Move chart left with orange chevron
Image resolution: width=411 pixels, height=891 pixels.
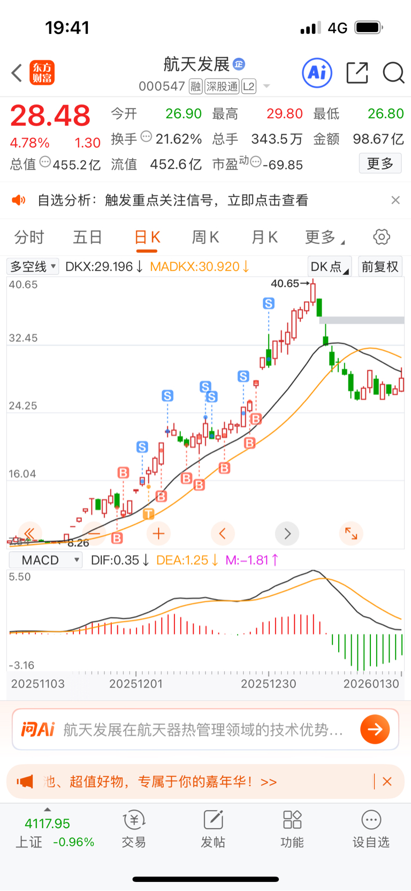click(x=223, y=533)
